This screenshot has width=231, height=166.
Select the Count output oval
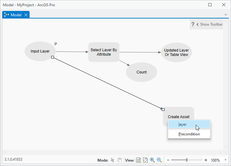click(141, 72)
